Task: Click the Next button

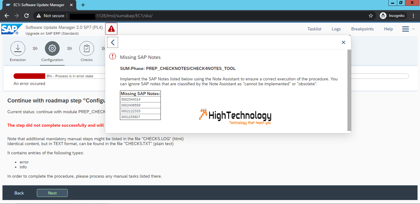Action: 52,193
